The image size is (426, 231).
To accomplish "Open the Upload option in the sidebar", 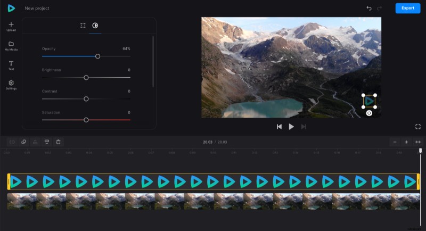I will (11, 27).
